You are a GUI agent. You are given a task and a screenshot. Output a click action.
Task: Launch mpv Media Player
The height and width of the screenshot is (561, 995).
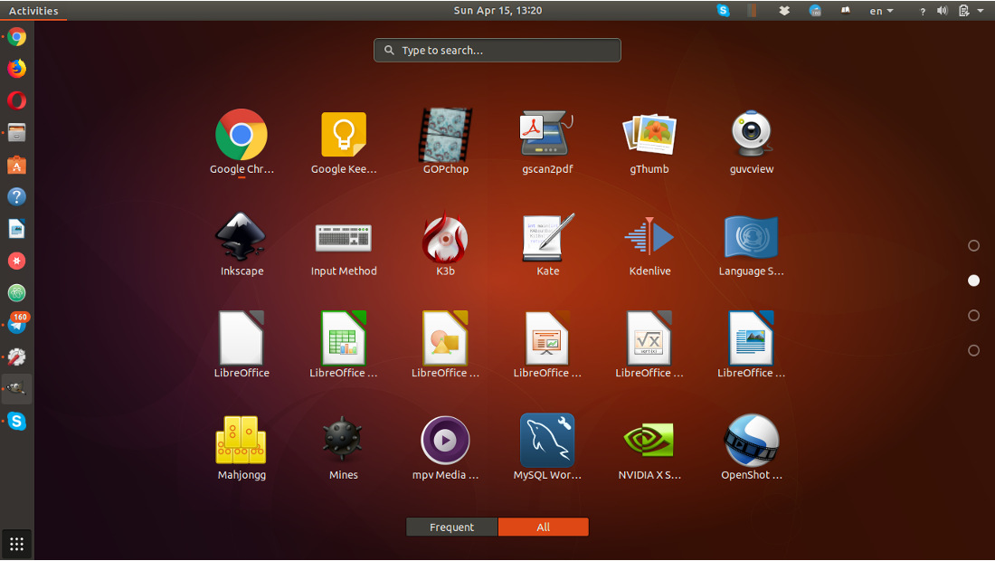445,440
